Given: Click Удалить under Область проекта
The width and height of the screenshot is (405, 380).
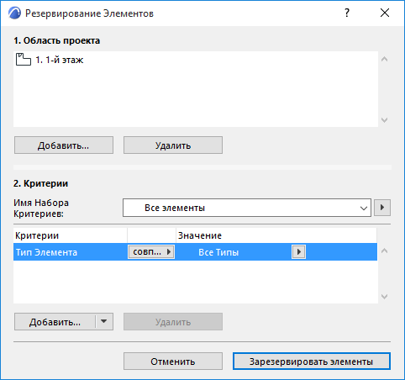Looking at the screenshot, I should tap(173, 145).
